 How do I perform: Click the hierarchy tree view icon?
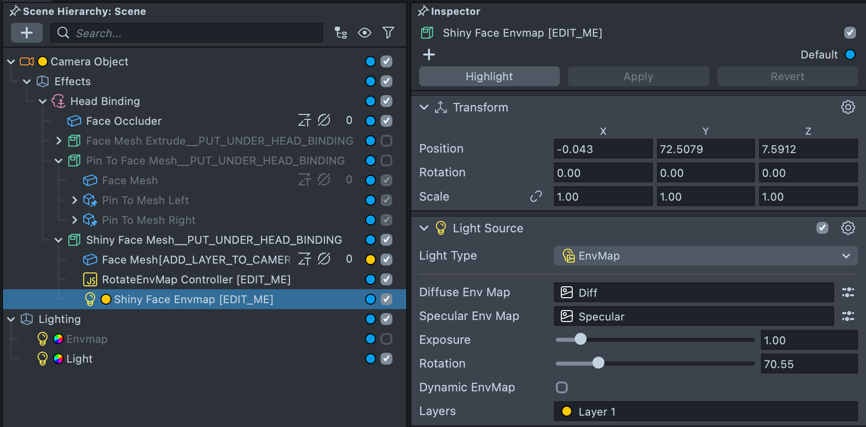coord(341,33)
